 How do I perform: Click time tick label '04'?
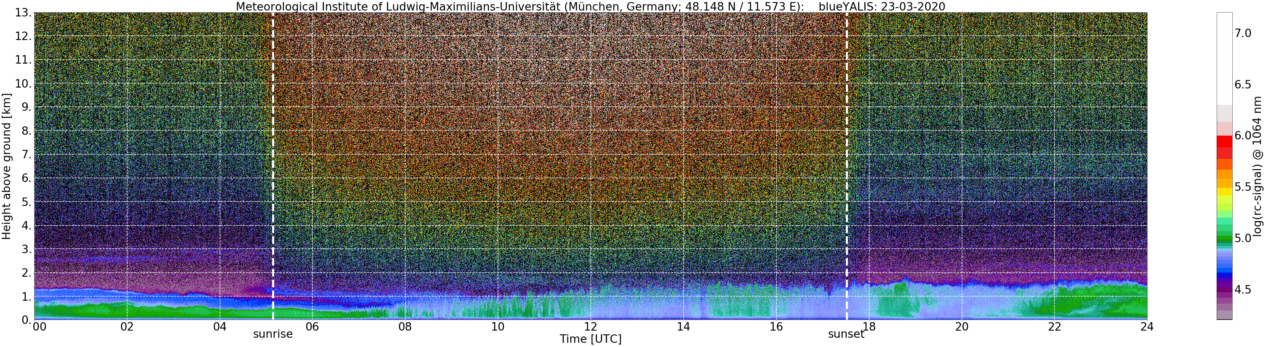[220, 326]
